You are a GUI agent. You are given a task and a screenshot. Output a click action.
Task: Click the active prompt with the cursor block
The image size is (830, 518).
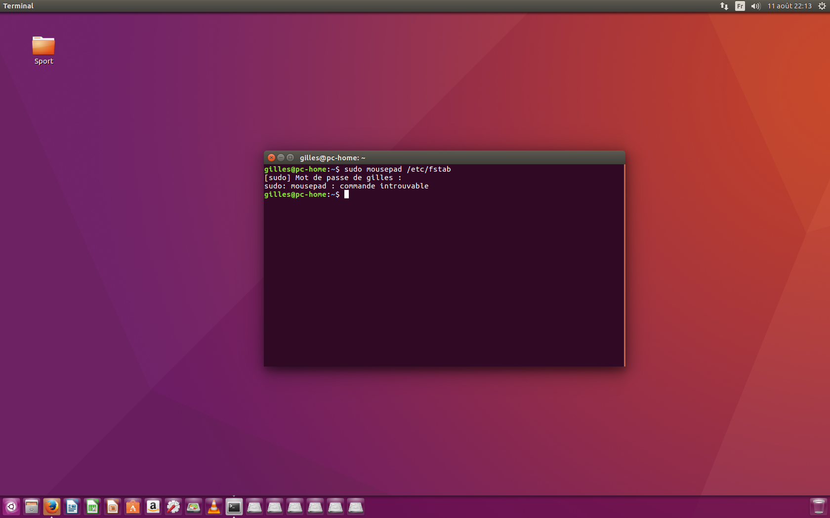pos(306,194)
